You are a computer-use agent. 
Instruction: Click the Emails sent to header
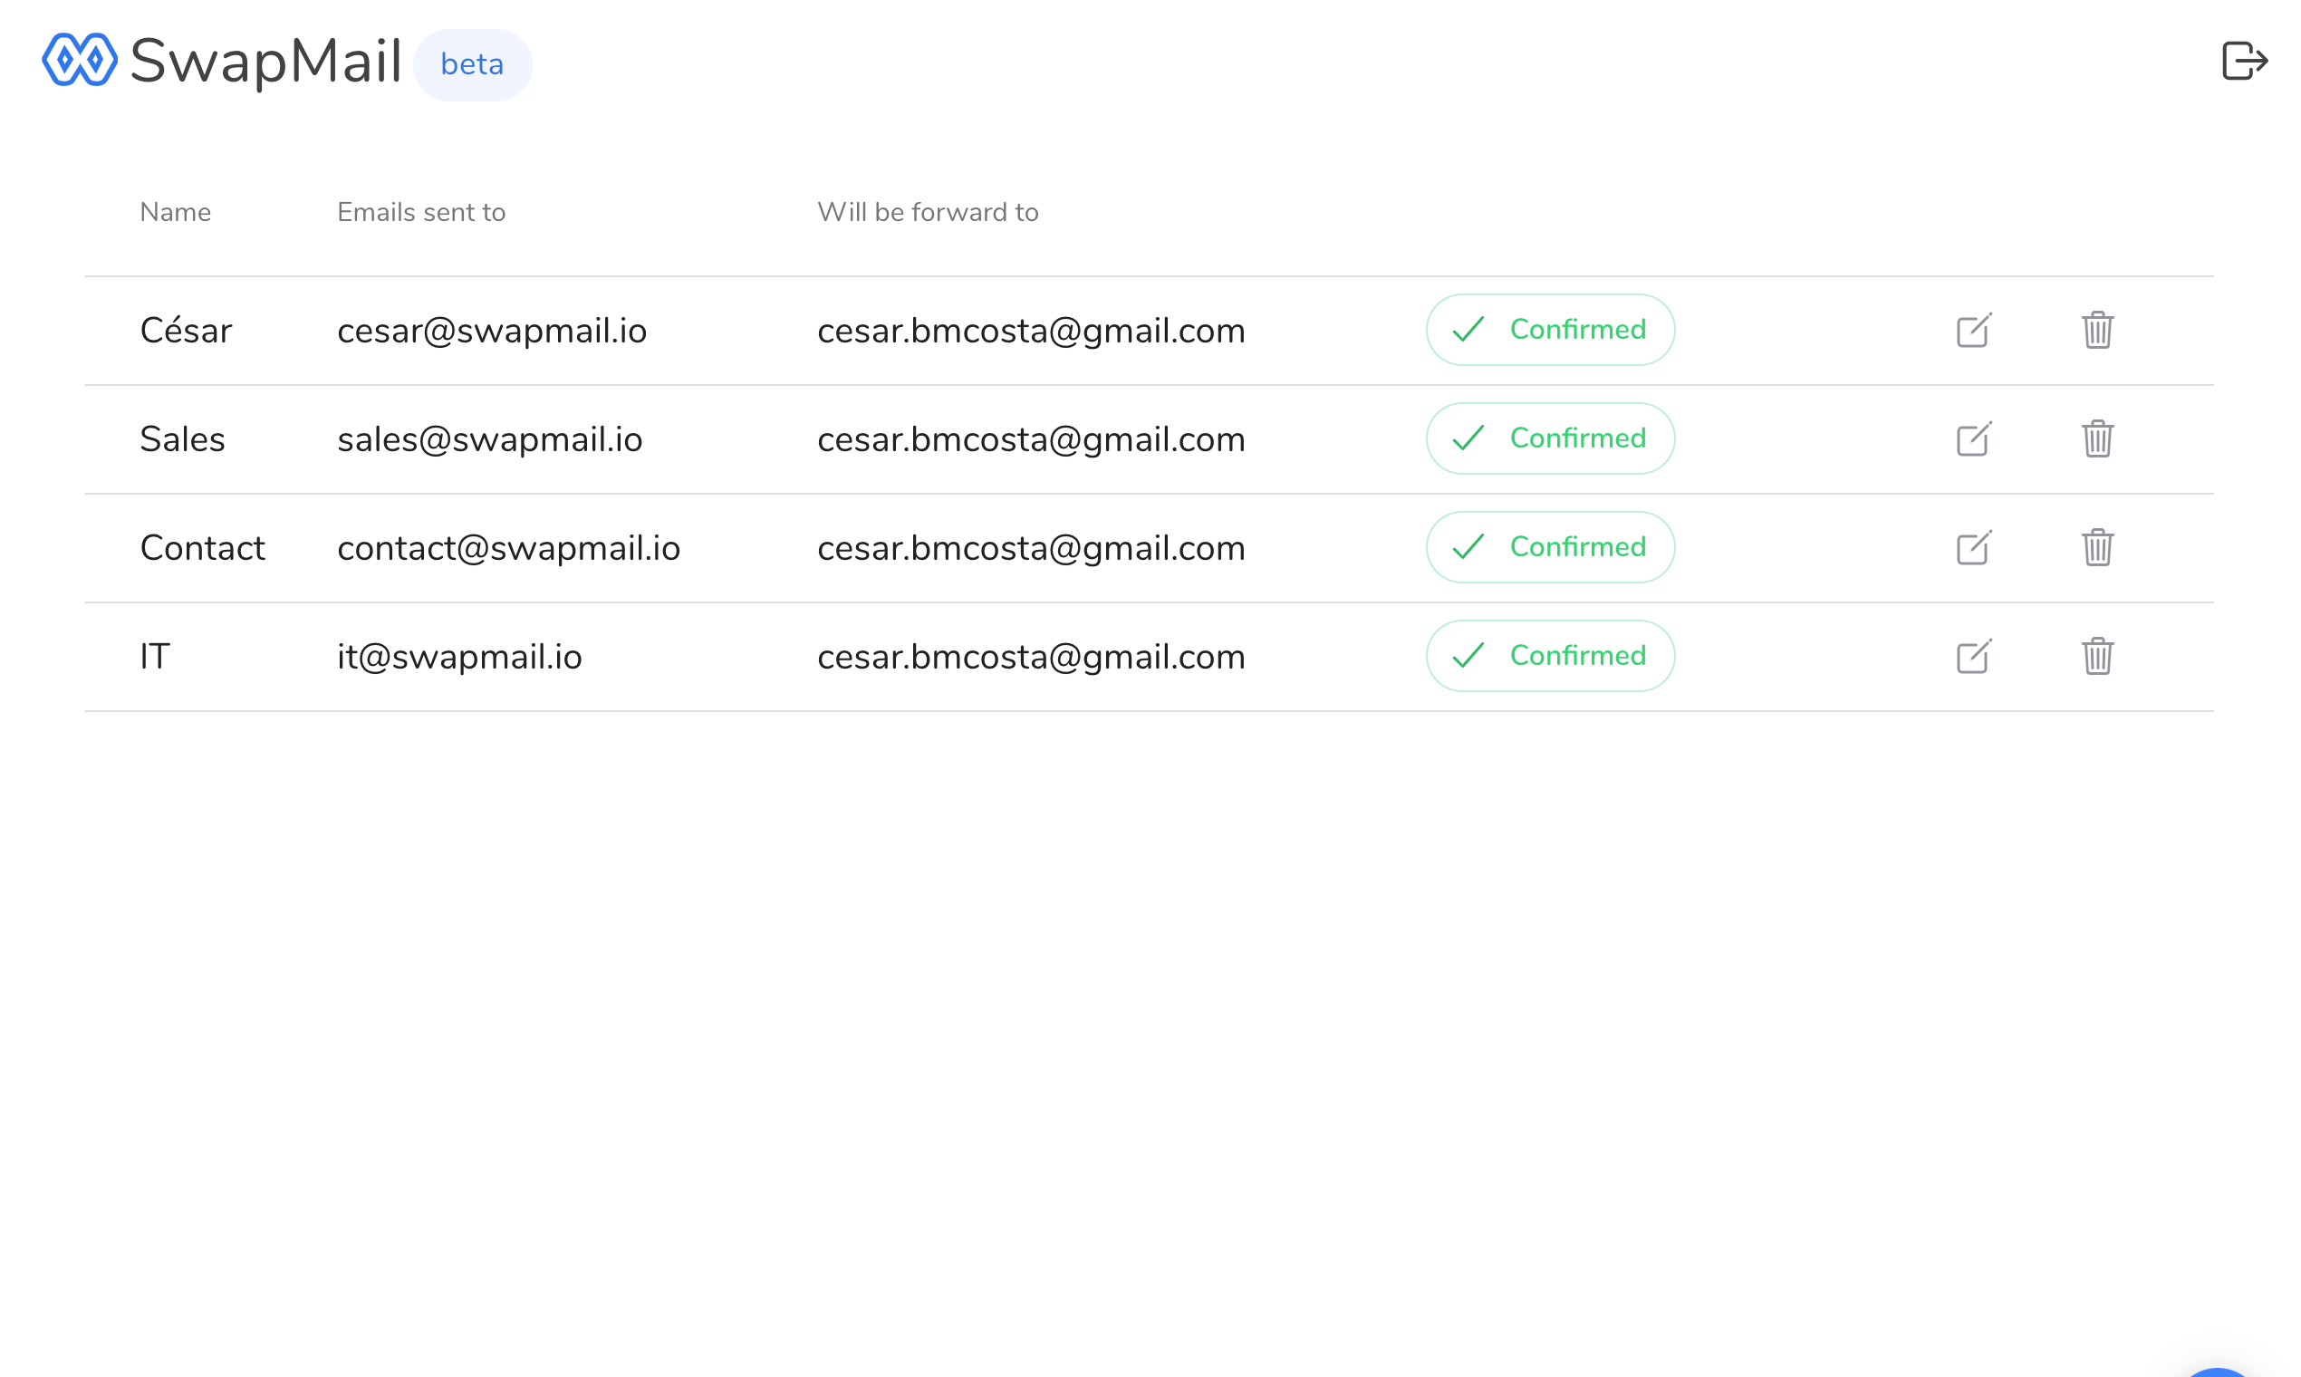tap(421, 213)
